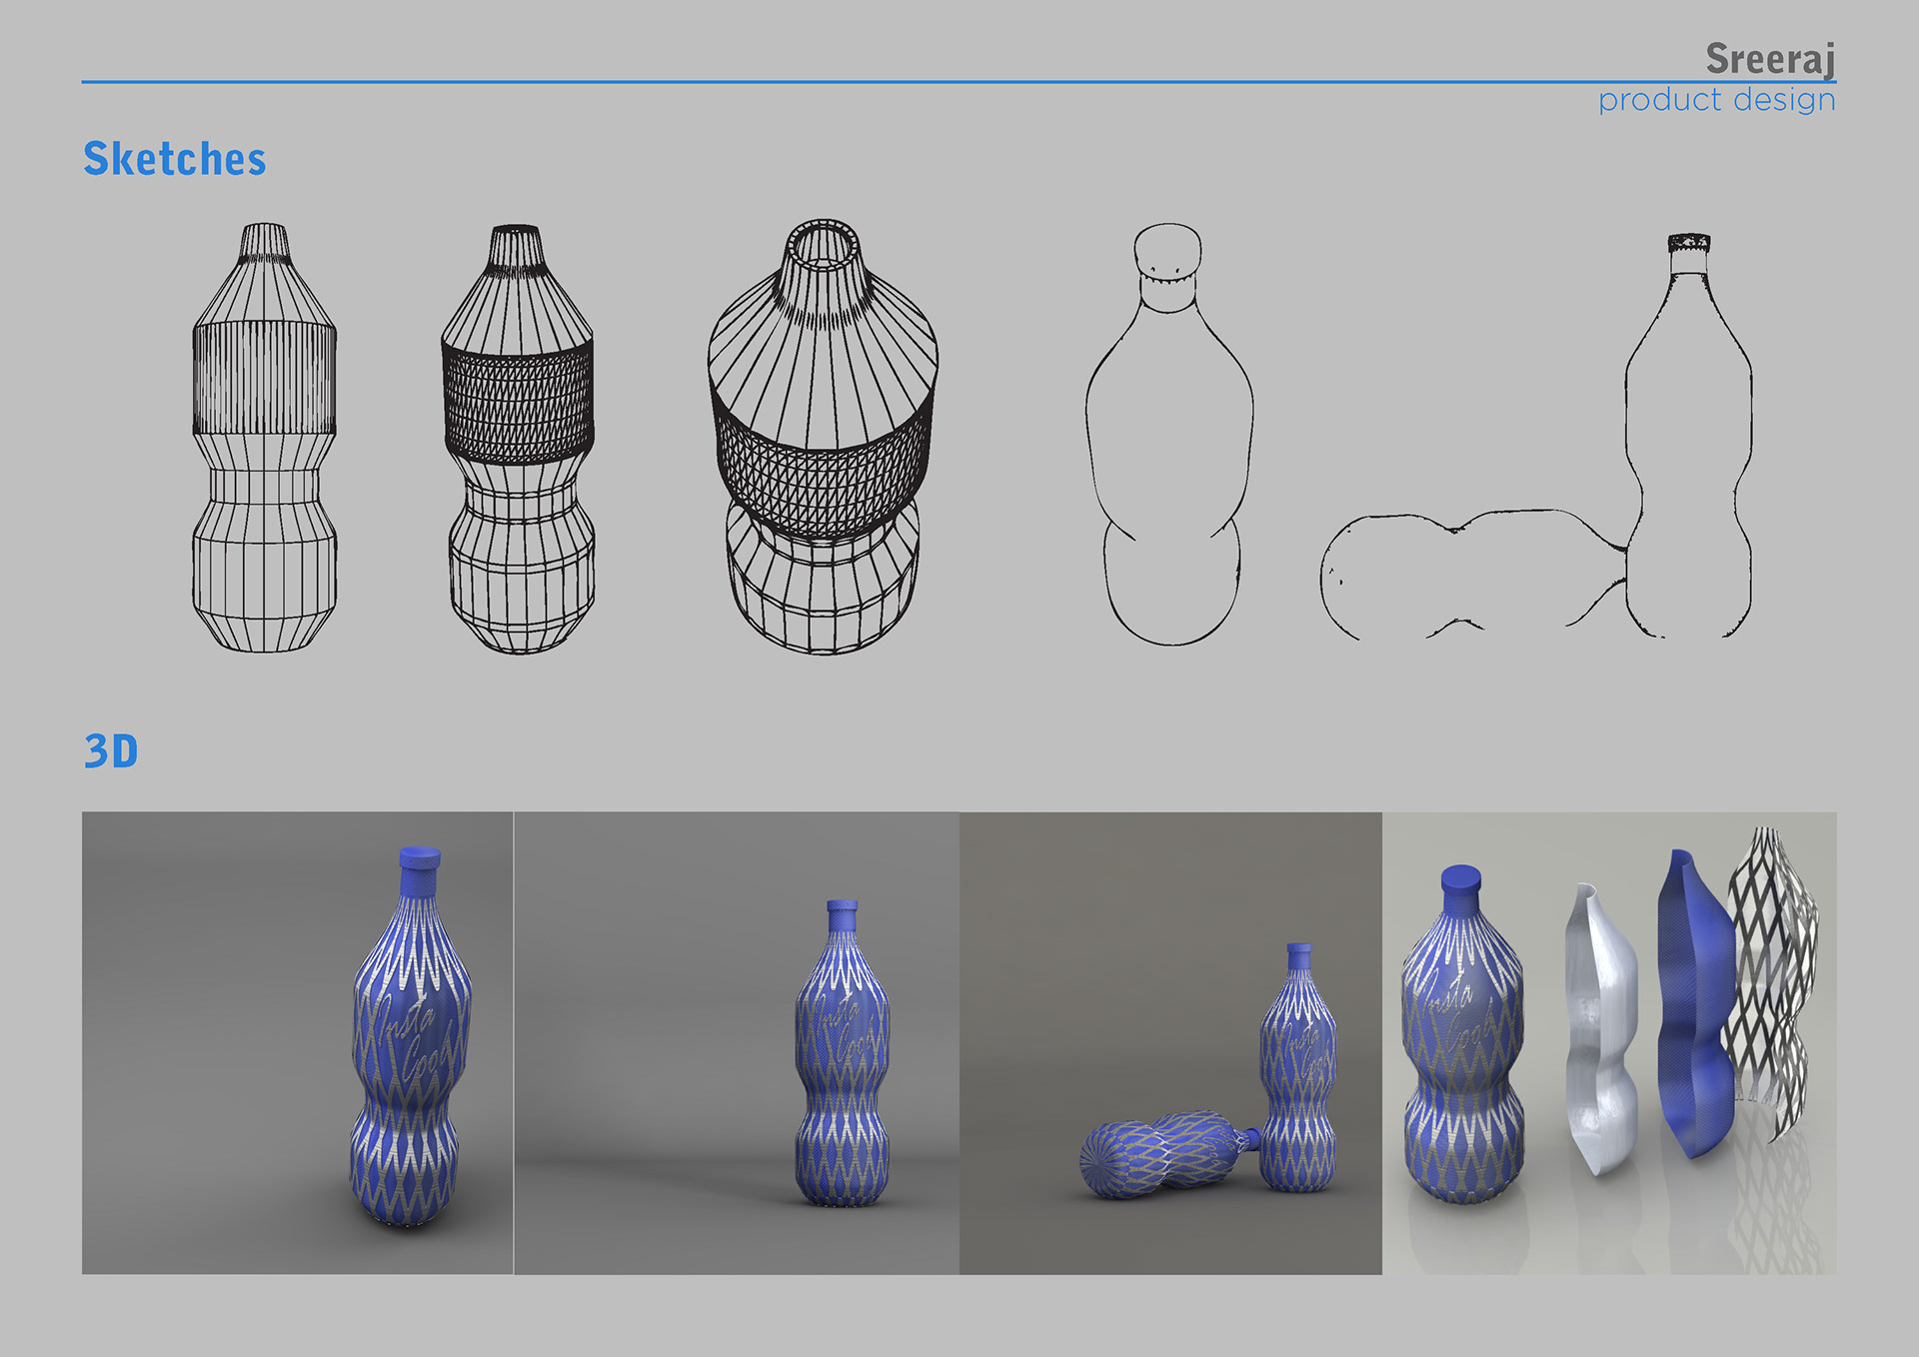Select the 3D section heading
The width and height of the screenshot is (1919, 1357).
pyautogui.click(x=110, y=751)
